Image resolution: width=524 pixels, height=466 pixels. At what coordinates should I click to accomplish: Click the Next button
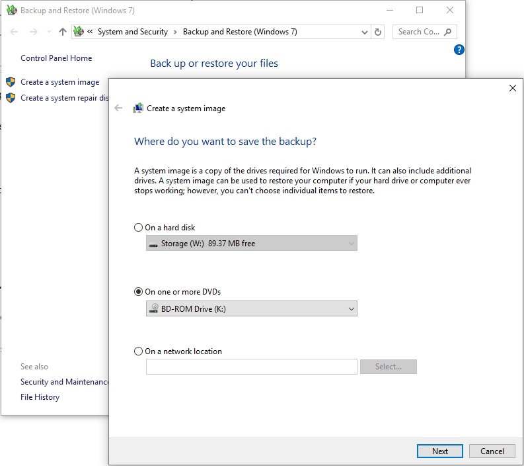coord(440,451)
